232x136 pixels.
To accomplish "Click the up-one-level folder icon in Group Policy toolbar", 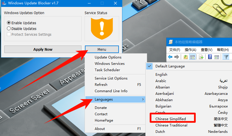I will [186, 57].
